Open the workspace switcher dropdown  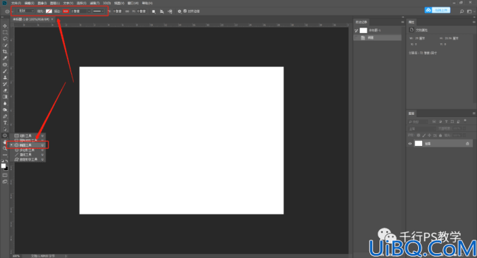pos(470,11)
